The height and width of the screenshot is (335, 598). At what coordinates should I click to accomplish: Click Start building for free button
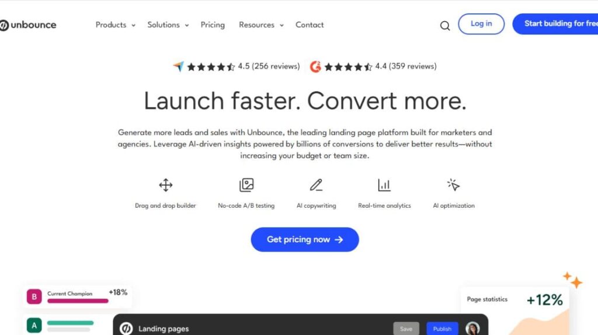coord(558,24)
